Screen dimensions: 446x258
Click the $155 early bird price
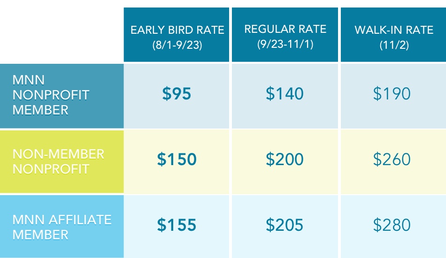pos(177,226)
